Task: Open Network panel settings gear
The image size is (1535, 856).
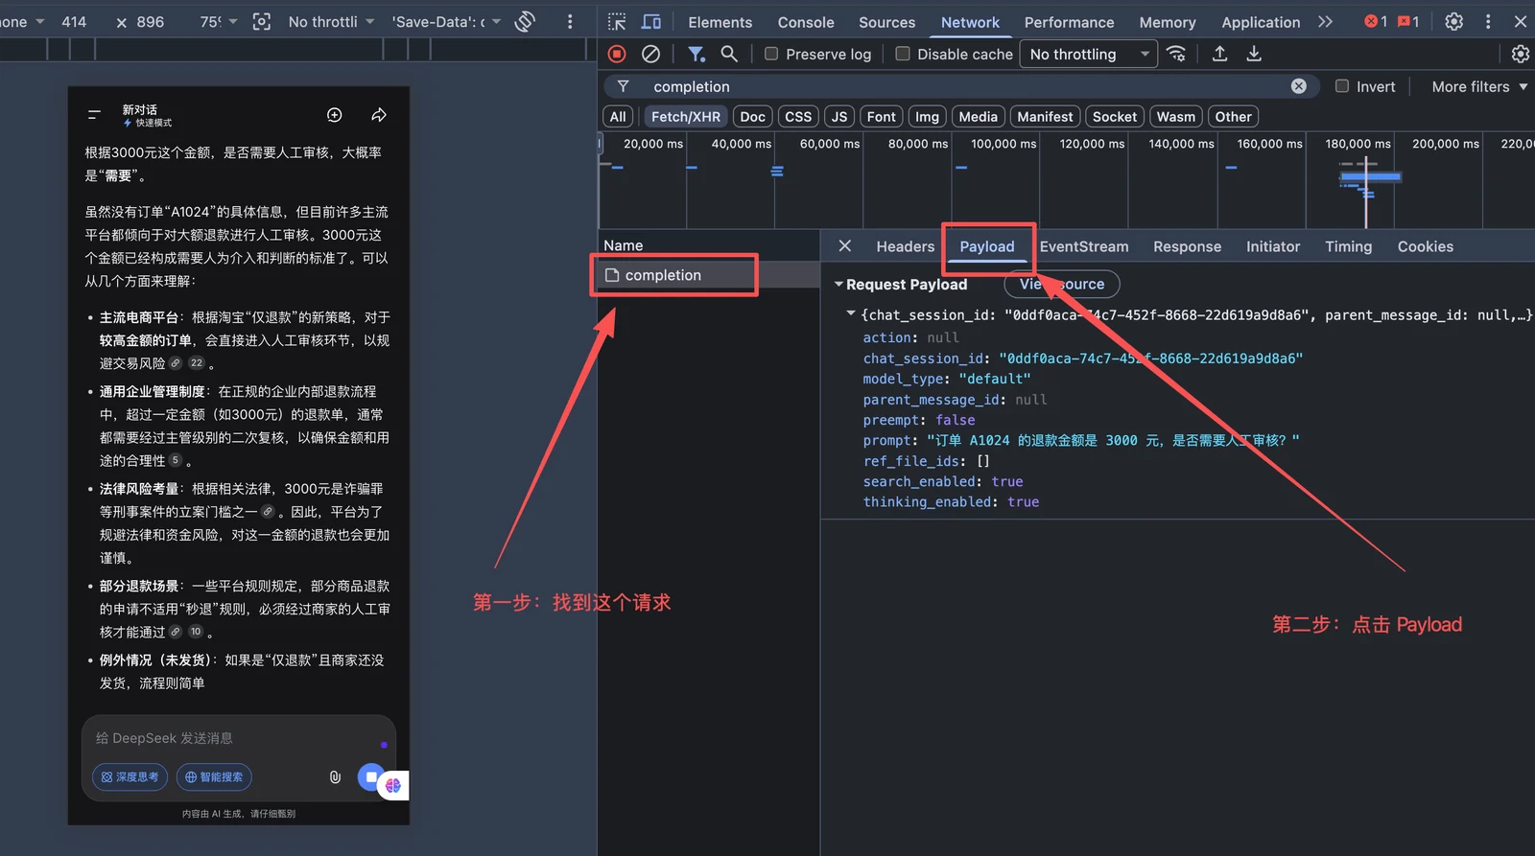Action: pyautogui.click(x=1520, y=54)
